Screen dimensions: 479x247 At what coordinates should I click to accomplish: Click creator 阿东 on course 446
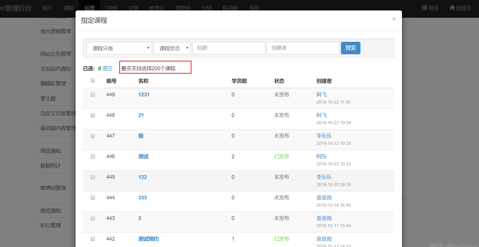(x=321, y=156)
